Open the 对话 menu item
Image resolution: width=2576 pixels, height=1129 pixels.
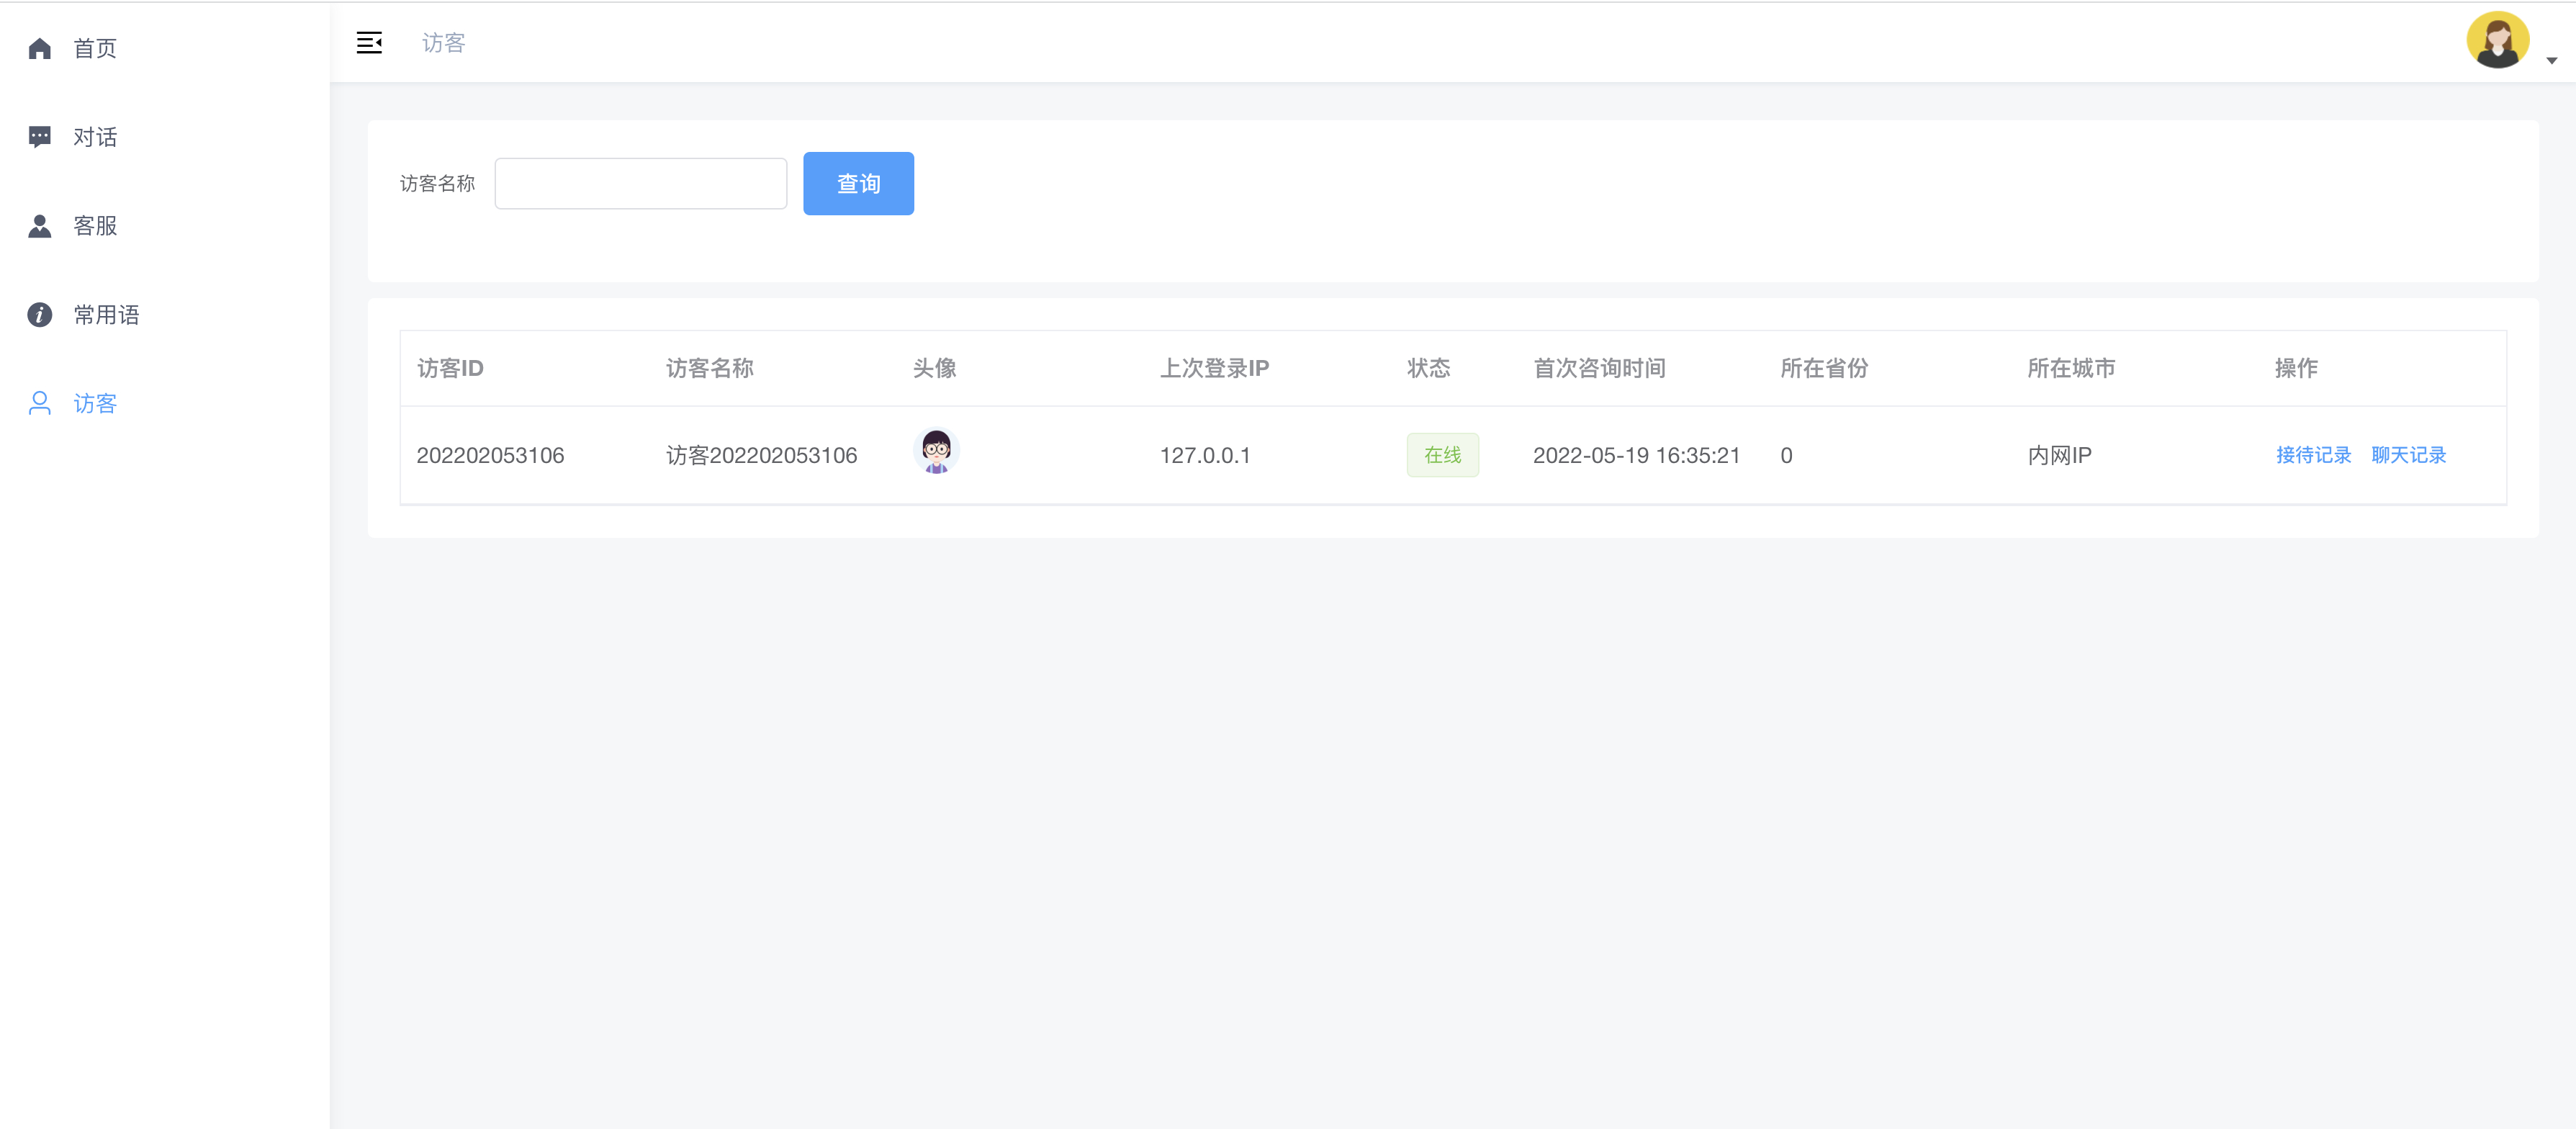95,137
